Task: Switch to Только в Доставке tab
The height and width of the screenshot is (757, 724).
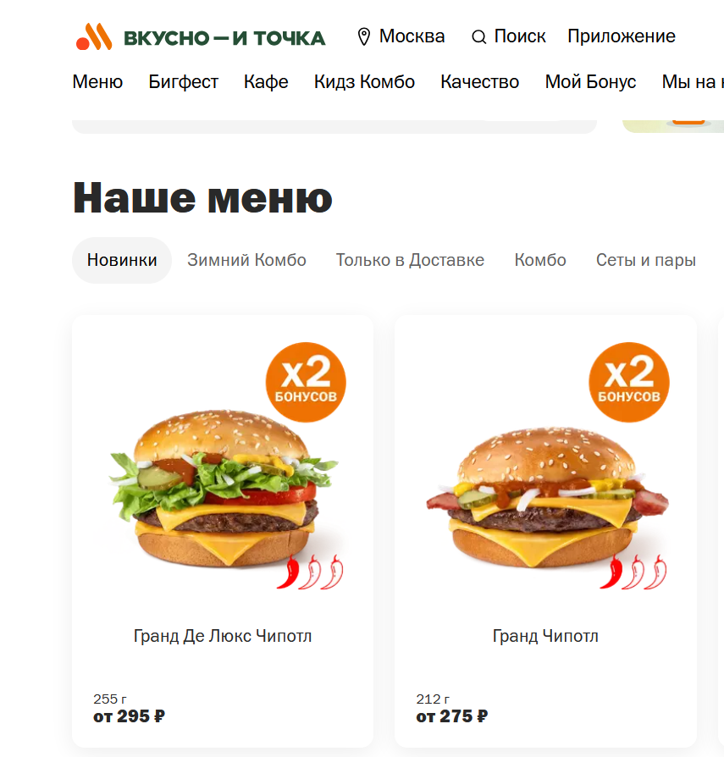Action: tap(410, 260)
